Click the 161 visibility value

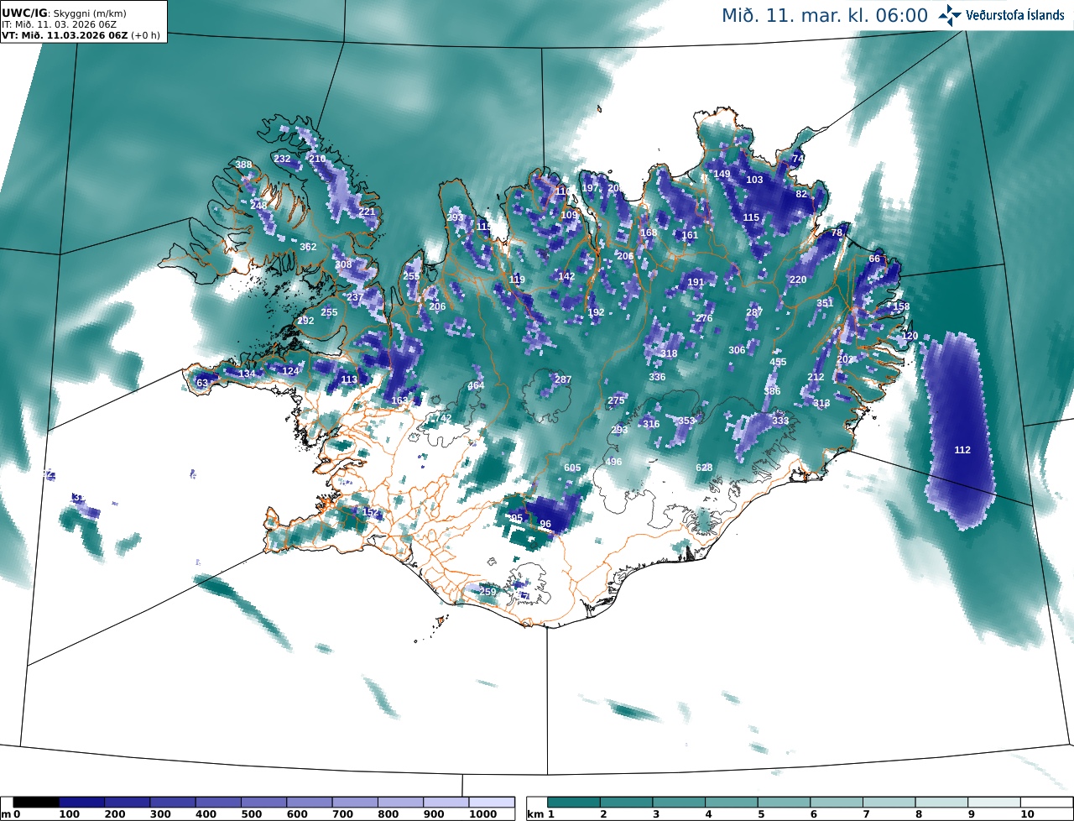690,235
